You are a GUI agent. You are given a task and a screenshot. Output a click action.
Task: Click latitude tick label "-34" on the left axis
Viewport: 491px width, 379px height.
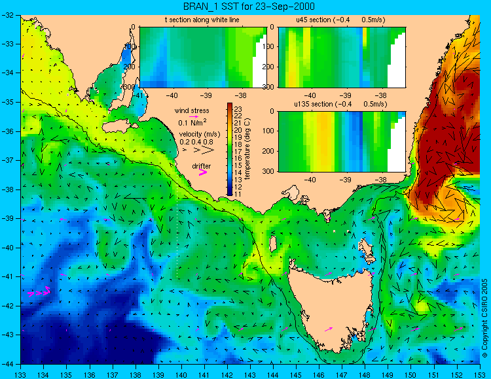tap(7, 73)
